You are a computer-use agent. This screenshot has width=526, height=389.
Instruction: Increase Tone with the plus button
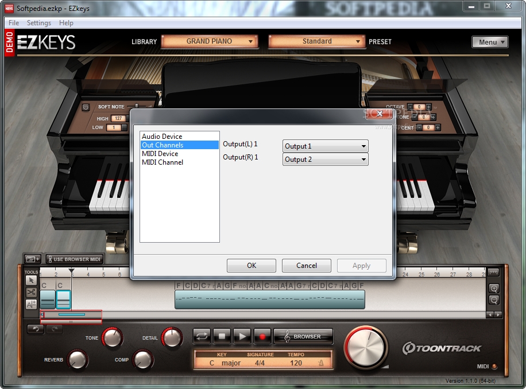pos(433,117)
